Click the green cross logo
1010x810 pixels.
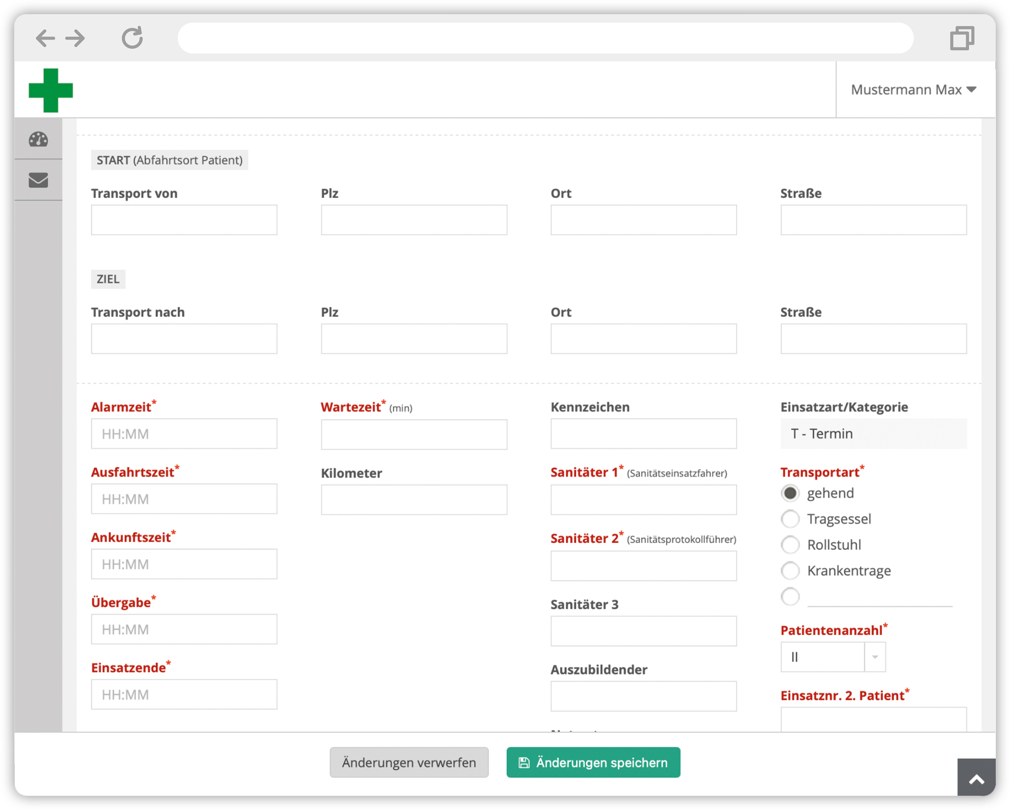coord(51,90)
